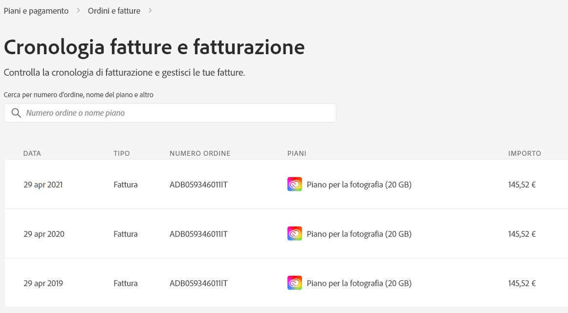
Task: Click the PIANI column header
Action: (297, 153)
